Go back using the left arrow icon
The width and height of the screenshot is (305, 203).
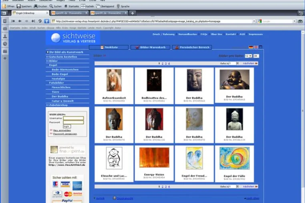click(20, 21)
